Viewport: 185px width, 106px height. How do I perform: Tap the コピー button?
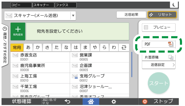(21, 5)
